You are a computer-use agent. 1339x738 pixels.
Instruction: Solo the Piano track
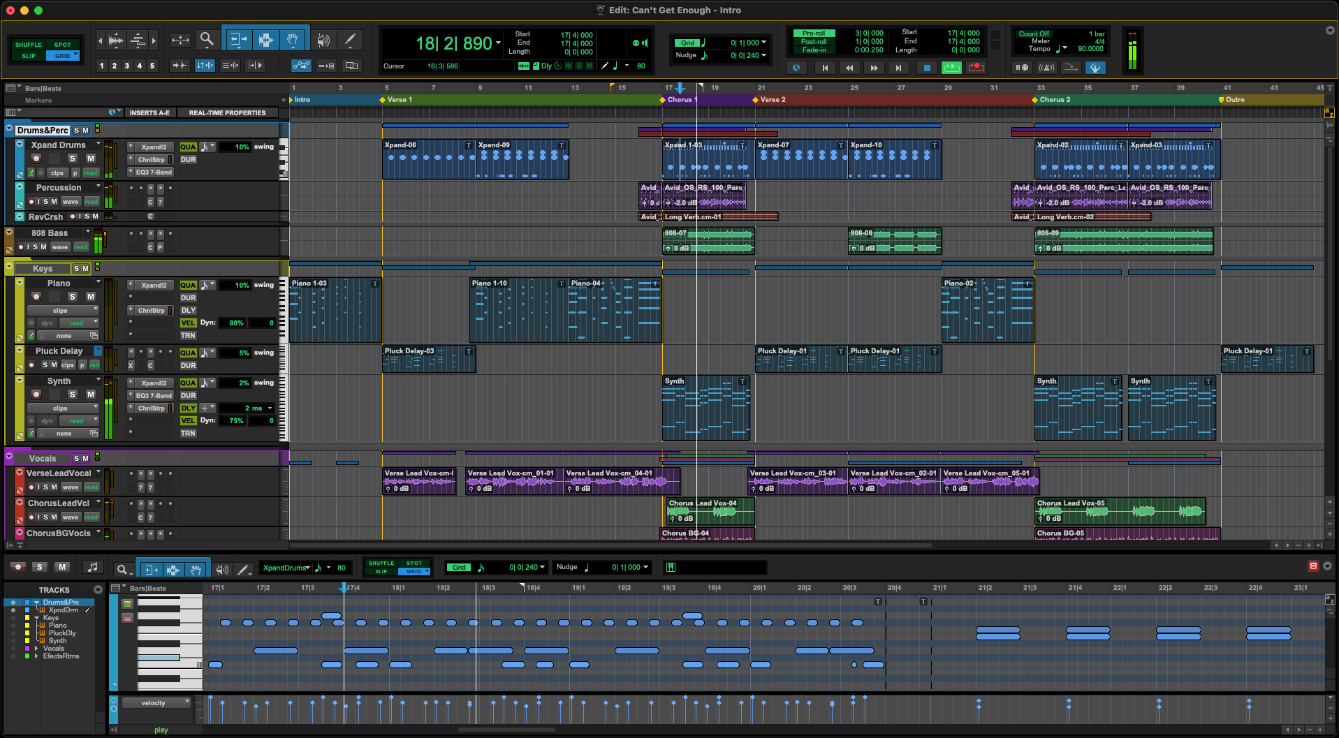72,297
